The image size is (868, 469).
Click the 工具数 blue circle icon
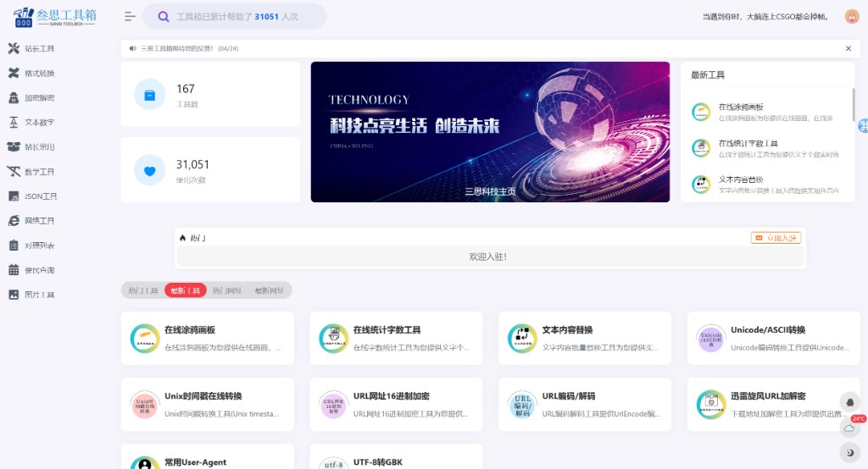tap(149, 95)
